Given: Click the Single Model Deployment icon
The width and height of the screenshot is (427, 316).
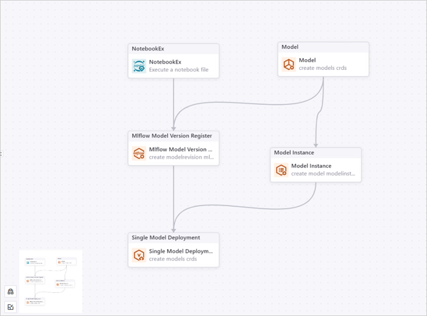Looking at the screenshot, I should tap(139, 255).
